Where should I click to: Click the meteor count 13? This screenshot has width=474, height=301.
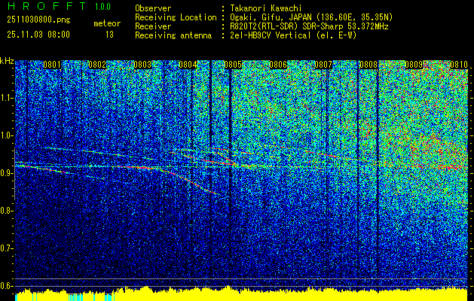tap(109, 35)
